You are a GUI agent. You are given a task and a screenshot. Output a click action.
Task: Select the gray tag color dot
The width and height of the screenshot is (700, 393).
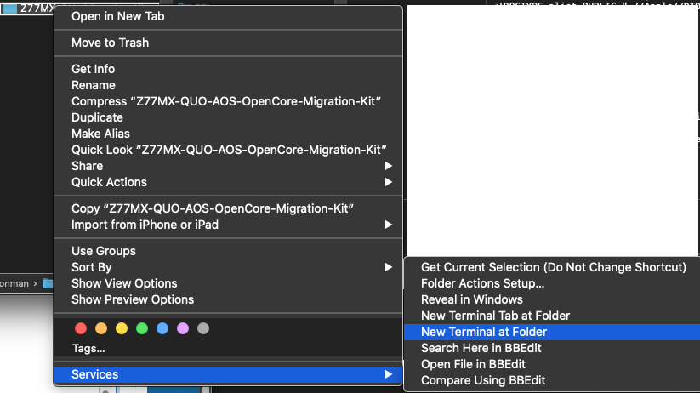(x=203, y=328)
